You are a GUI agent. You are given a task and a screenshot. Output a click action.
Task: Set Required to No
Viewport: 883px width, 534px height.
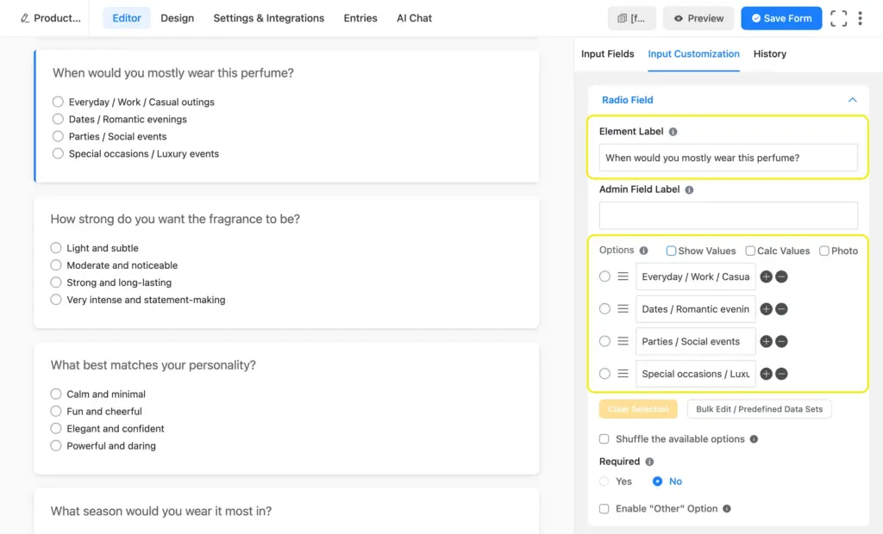point(657,481)
